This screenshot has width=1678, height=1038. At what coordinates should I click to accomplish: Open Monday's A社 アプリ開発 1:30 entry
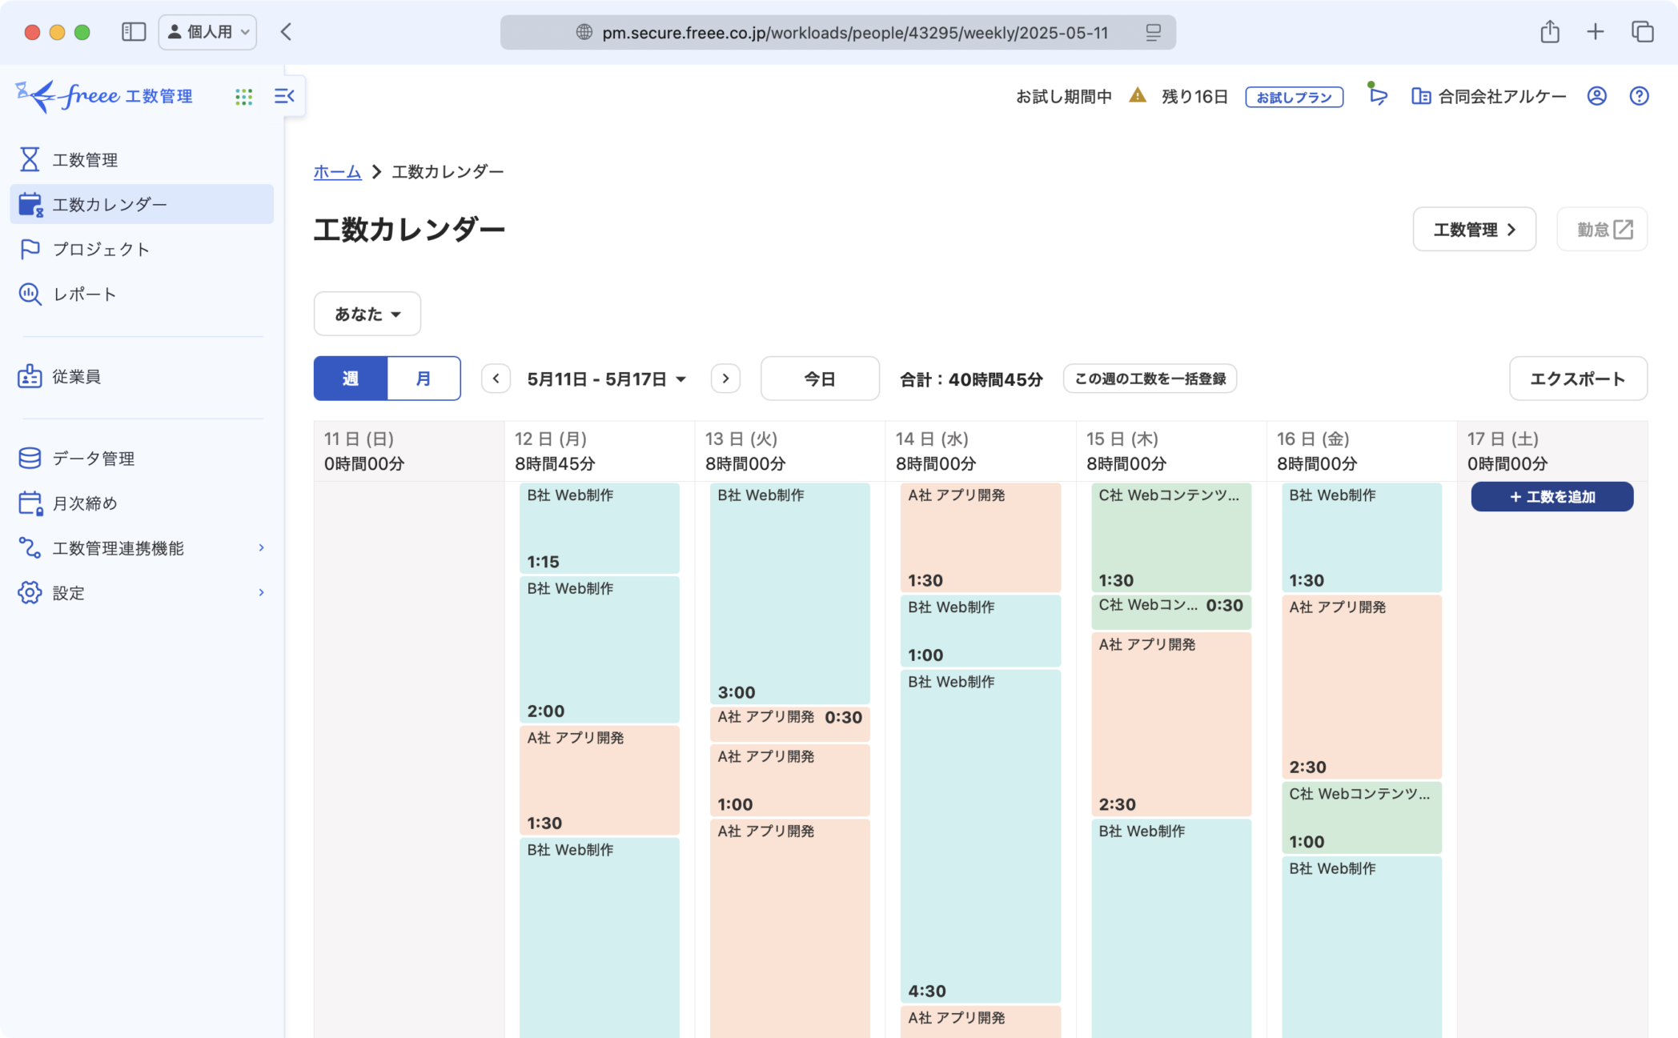click(600, 780)
